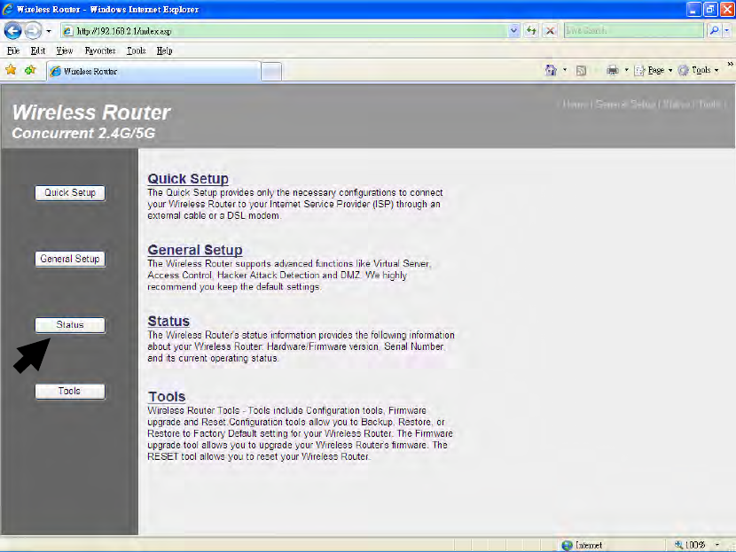736x552 pixels.
Task: Expand the address bar history dropdown
Action: click(514, 31)
